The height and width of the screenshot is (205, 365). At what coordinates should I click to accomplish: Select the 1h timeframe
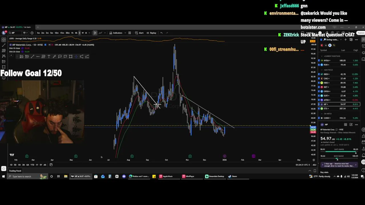tap(72, 33)
